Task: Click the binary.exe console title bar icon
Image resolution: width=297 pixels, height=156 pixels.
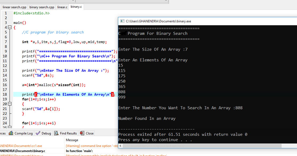Action: point(122,21)
